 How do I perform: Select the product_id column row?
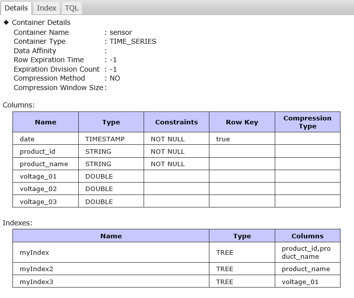[x=37, y=151]
